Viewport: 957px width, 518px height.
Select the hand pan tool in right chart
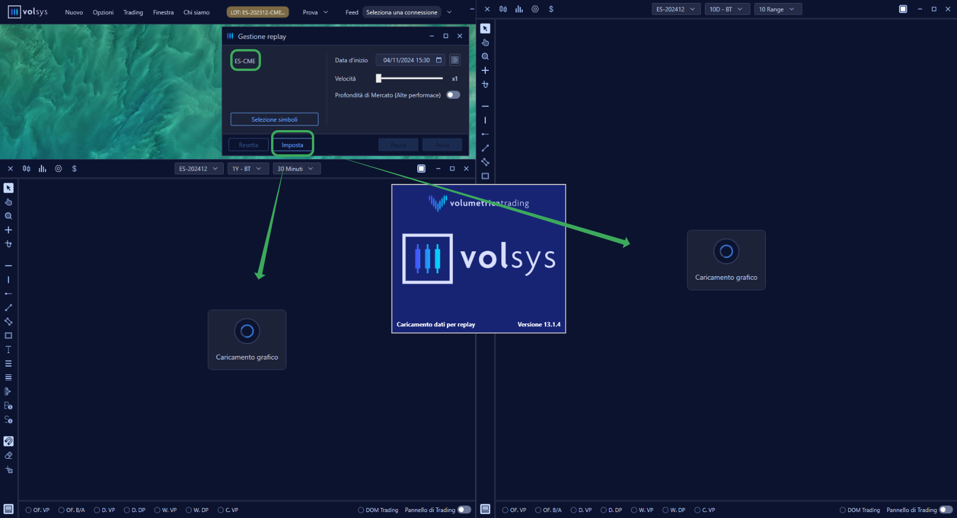click(485, 43)
